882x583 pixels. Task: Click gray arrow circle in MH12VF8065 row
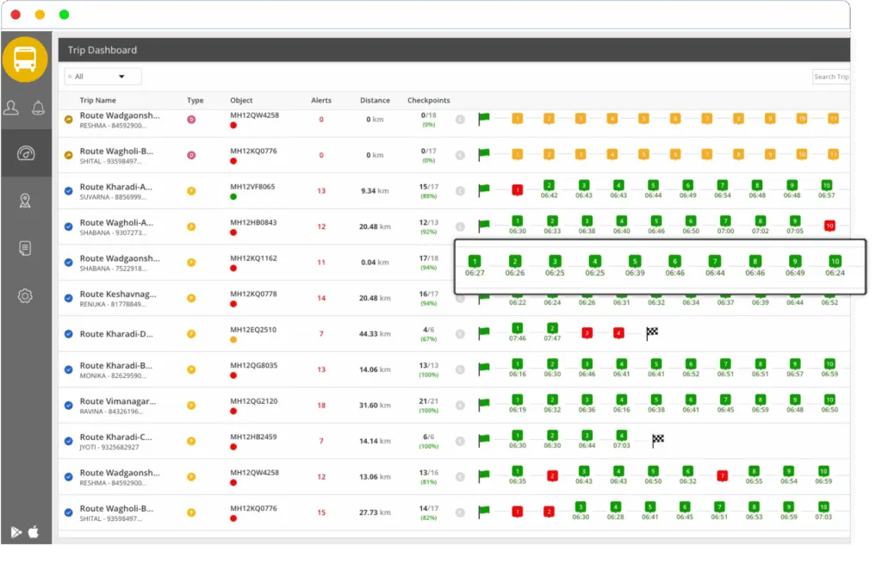click(x=460, y=190)
